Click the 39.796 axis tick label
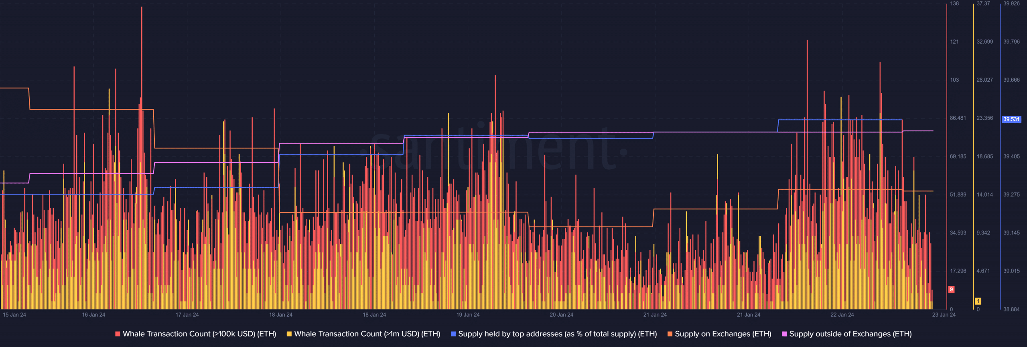Viewport: 1027px width, 347px height. 1011,42
